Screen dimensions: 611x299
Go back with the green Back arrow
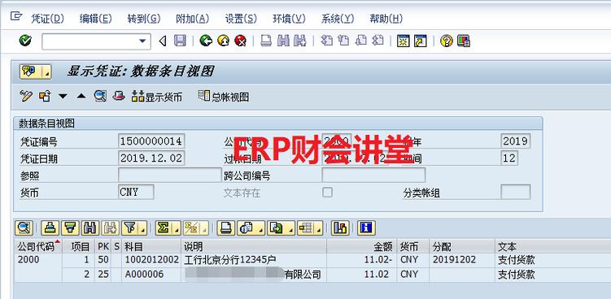(206, 41)
